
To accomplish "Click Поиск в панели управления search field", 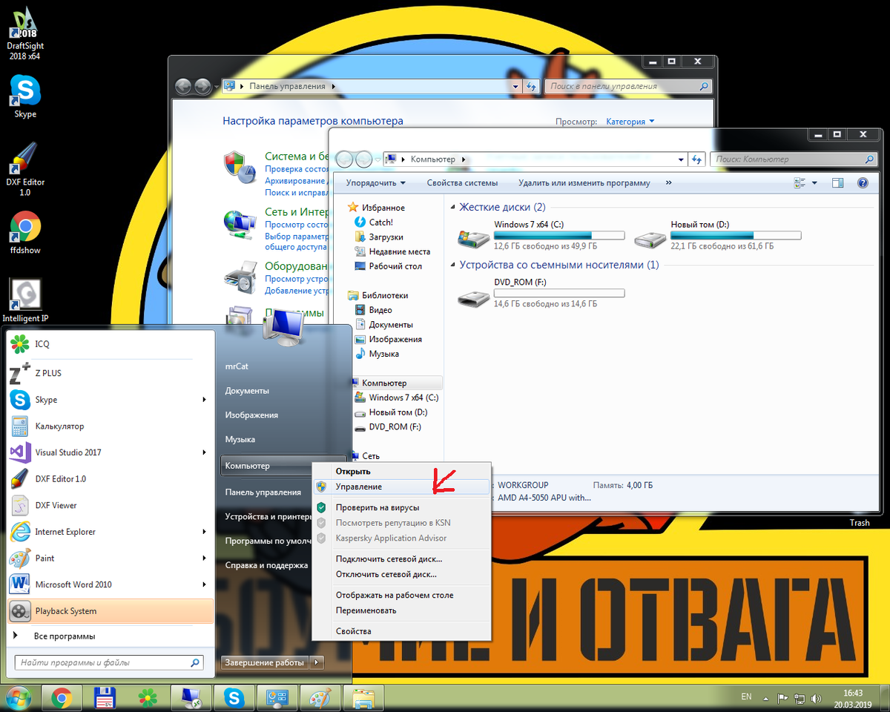I will click(x=628, y=86).
